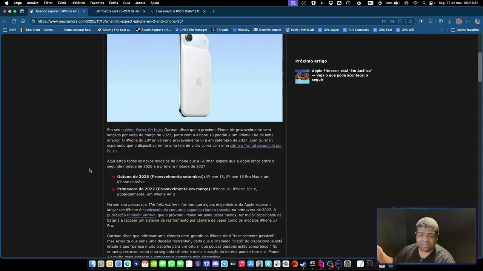Viewport: 483px width, 271px height.
Task: Go to the browser home page icon
Action: (x=23, y=21)
